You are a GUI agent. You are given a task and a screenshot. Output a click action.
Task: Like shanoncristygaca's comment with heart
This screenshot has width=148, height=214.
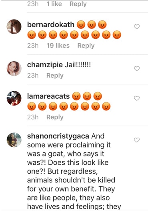pos(137,140)
